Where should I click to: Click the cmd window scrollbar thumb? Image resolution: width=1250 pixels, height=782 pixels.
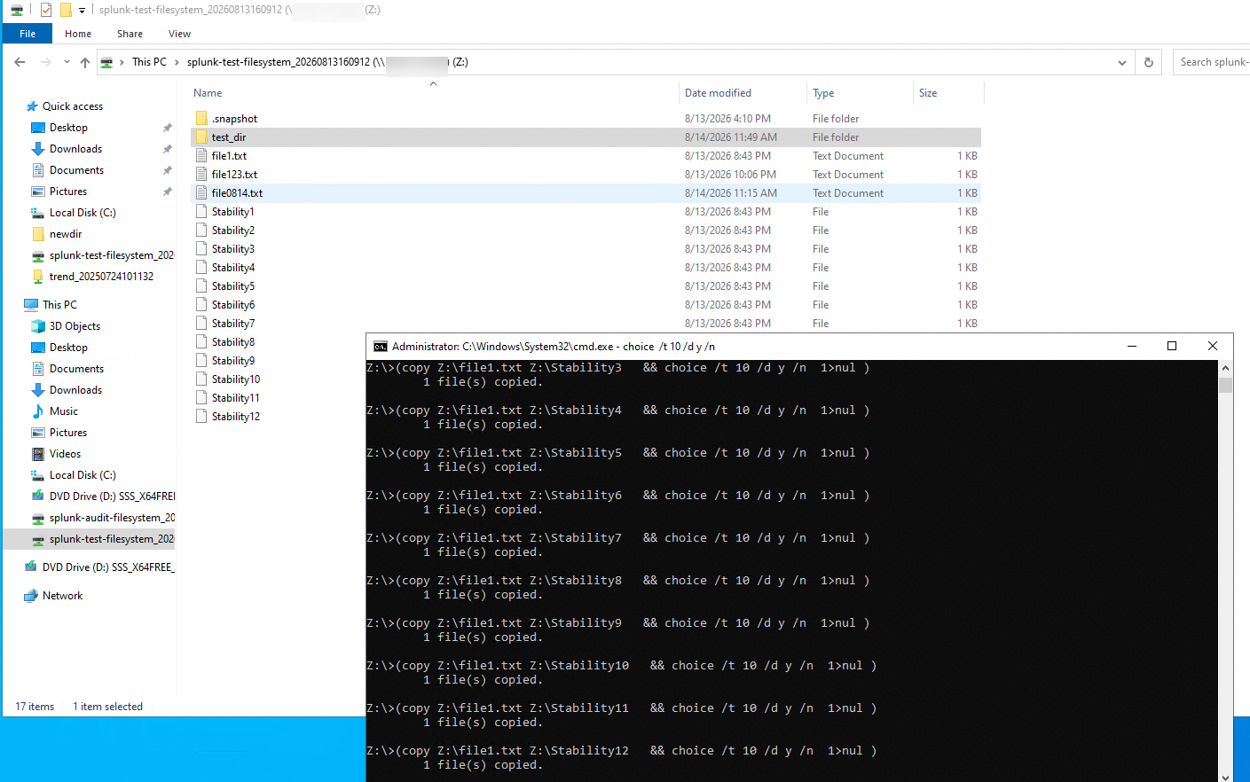click(1225, 385)
